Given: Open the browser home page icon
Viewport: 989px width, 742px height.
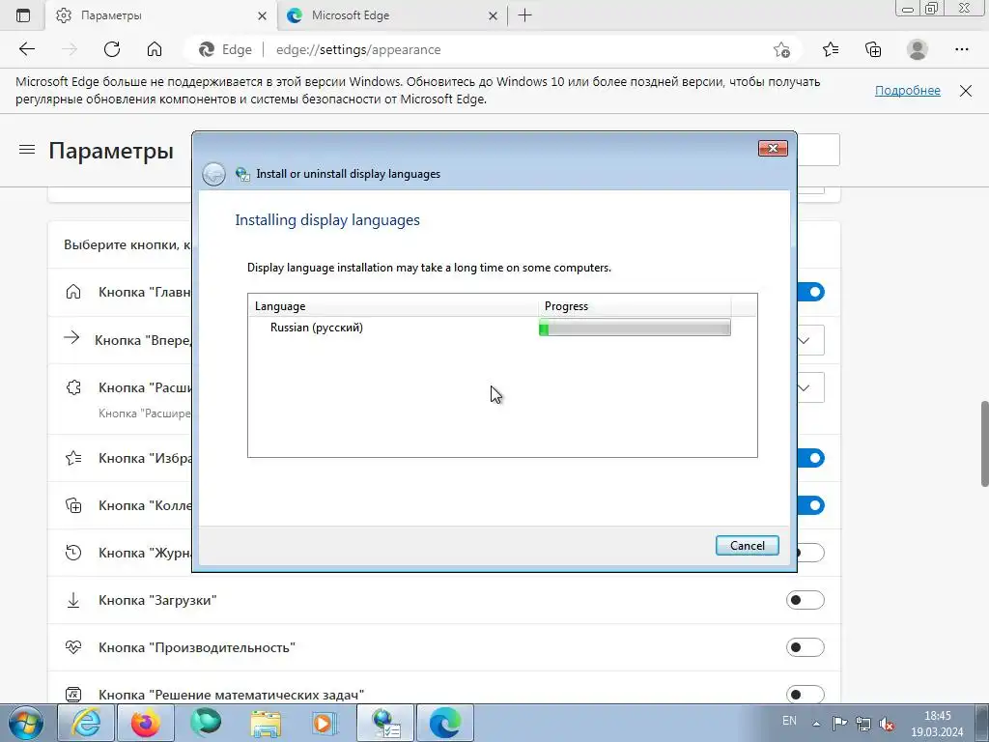Looking at the screenshot, I should tap(155, 49).
